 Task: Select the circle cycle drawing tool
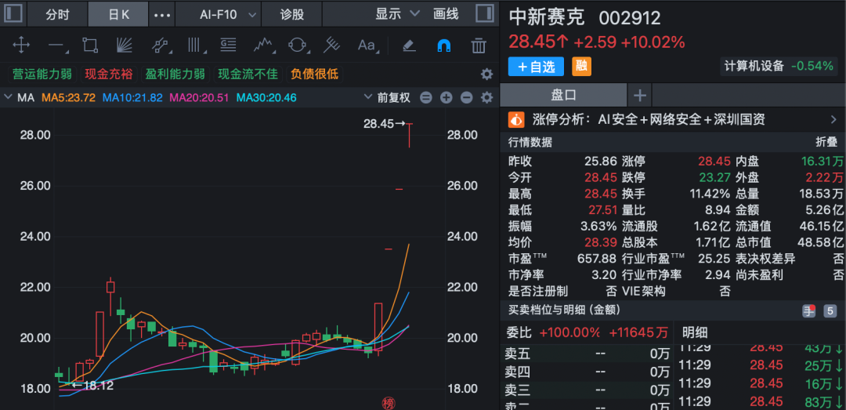coord(297,45)
